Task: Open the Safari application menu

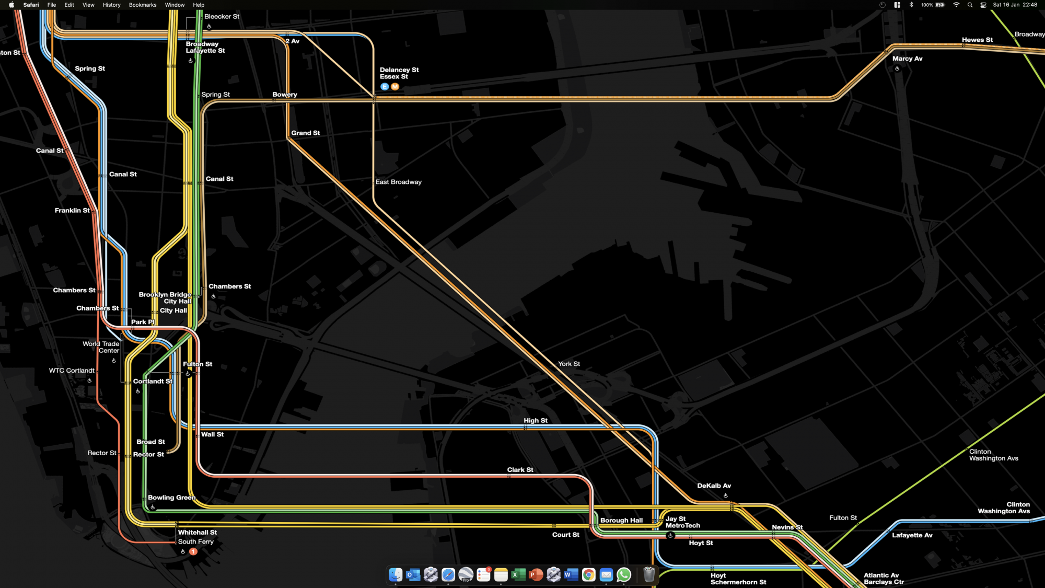Action: (31, 5)
